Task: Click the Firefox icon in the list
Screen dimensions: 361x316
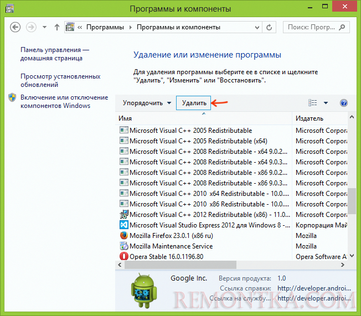Action: coord(124,235)
